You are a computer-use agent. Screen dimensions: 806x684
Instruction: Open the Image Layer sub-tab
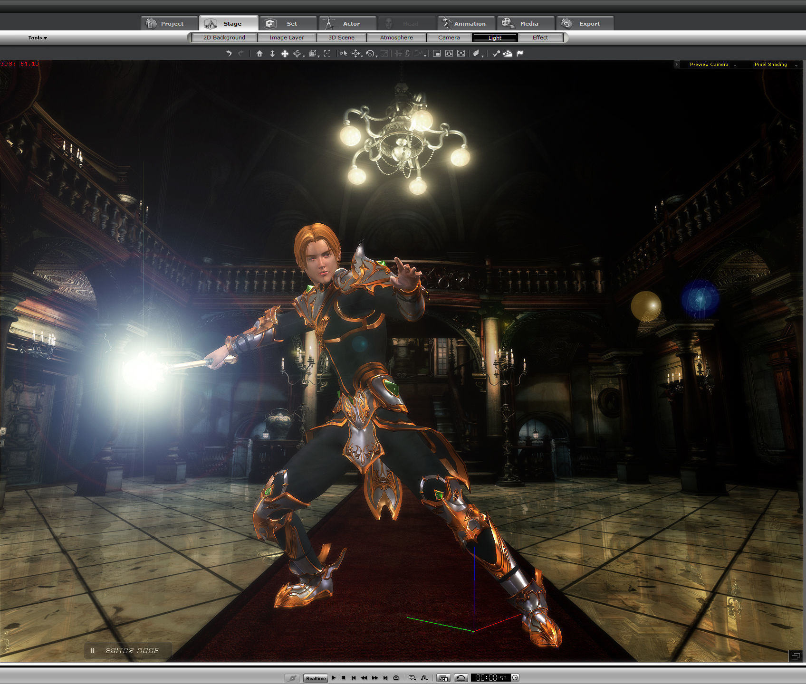point(287,38)
